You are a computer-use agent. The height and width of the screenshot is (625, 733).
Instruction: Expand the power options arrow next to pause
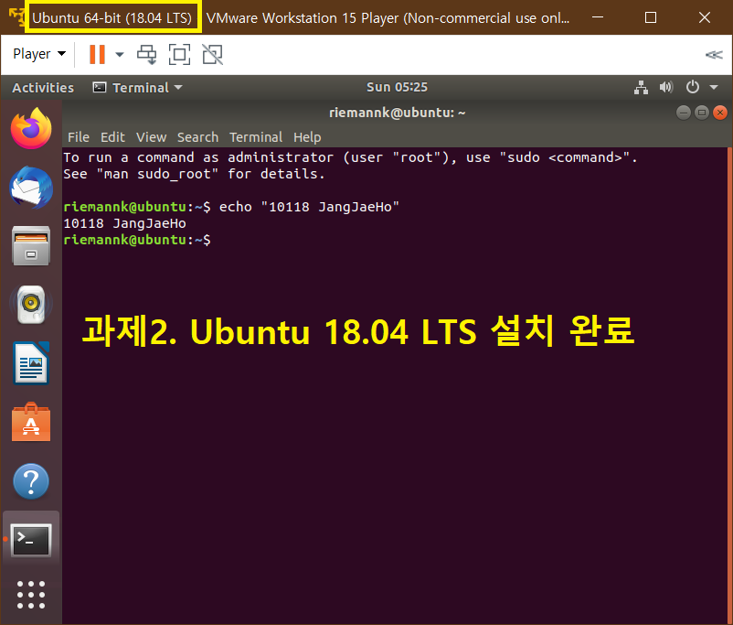point(120,54)
